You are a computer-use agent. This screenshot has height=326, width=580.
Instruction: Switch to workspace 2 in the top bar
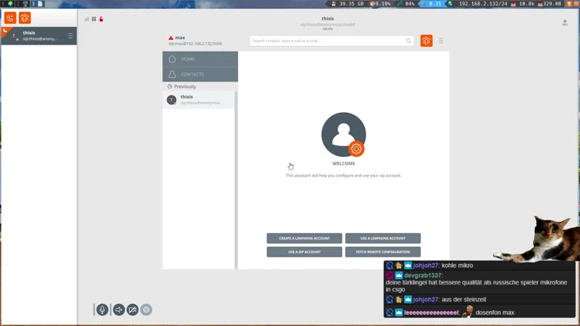pos(22,4)
